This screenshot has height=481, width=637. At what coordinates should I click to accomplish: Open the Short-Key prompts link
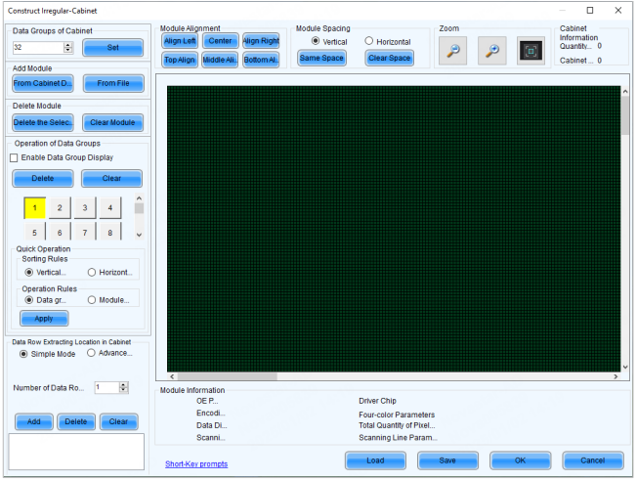pos(196,463)
